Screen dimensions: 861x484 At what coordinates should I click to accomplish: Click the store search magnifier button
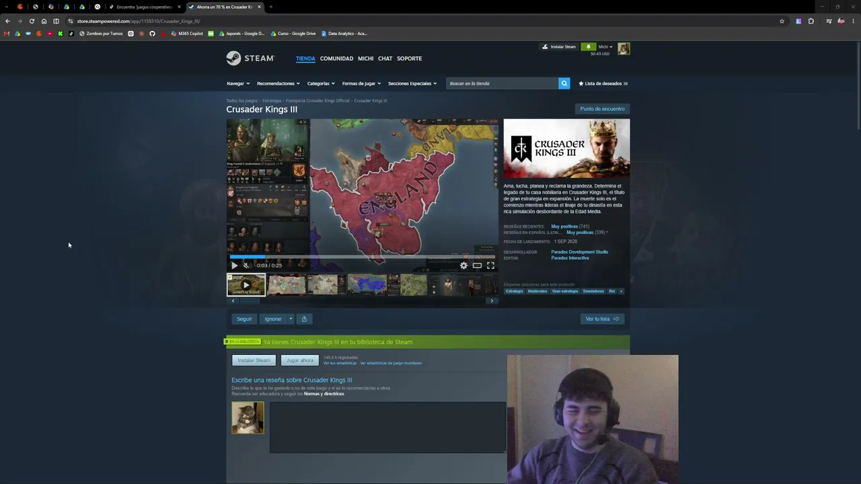(564, 83)
